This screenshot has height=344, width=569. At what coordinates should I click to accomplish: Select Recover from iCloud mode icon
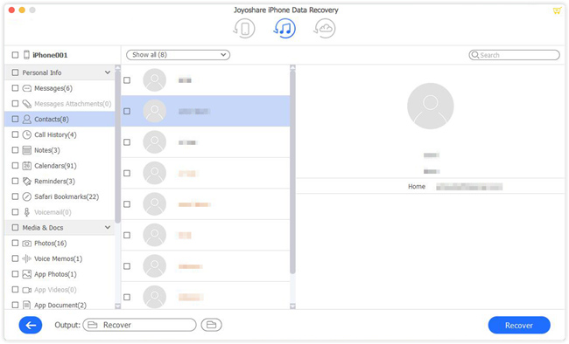tap(325, 29)
